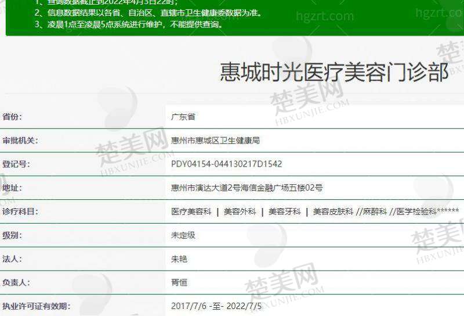Select the 美容外科 department entry

[240, 212]
